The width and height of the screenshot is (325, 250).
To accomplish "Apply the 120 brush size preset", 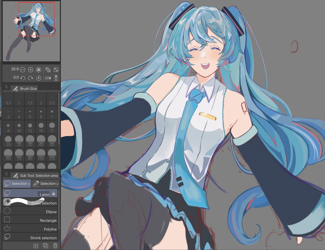I will [52, 155].
